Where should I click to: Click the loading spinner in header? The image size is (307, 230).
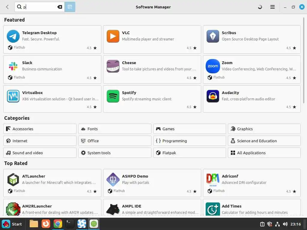point(260,7)
